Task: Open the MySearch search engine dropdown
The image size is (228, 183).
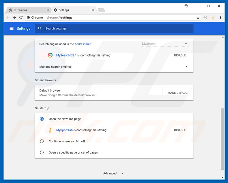Action: click(x=165, y=44)
